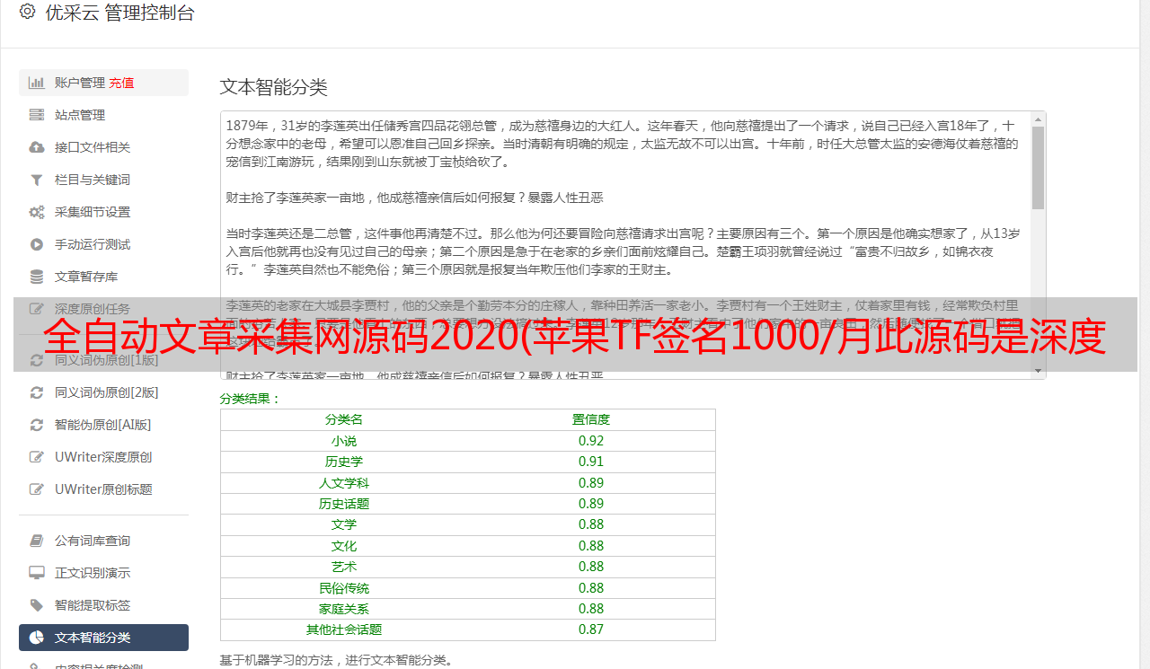Click the text area scrollbar thumb
1150x669 pixels.
[1038, 168]
